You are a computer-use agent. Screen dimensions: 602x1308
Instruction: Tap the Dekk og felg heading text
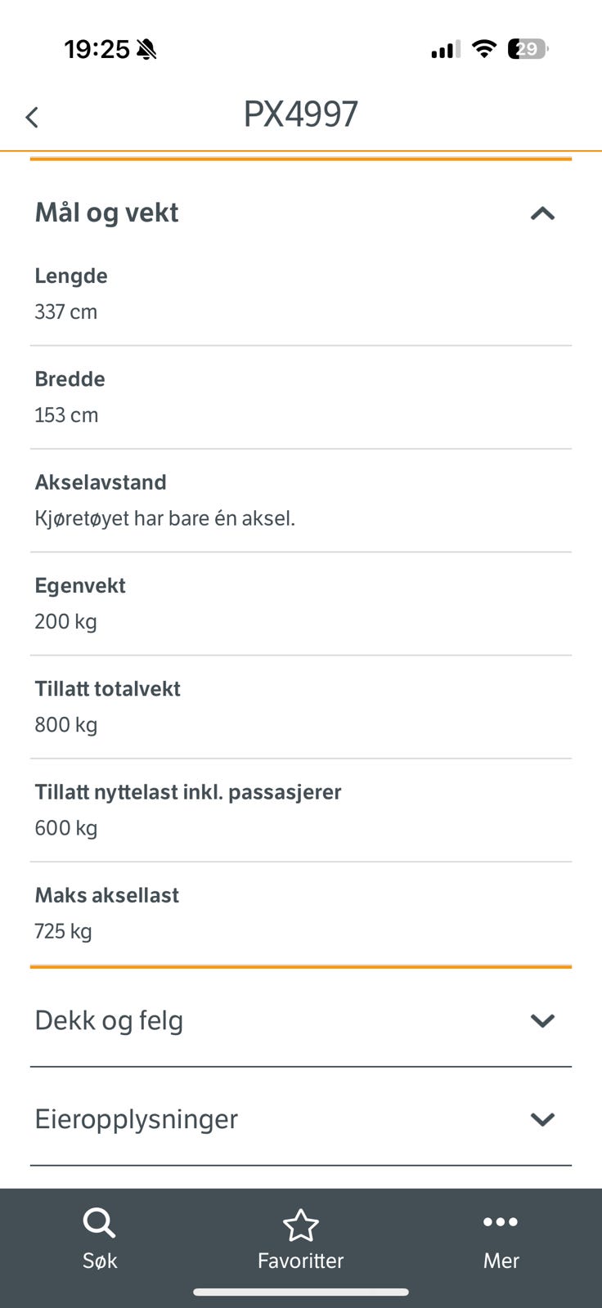tap(109, 1020)
